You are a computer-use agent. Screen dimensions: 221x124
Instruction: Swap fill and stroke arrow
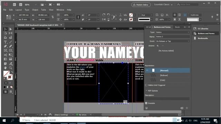click(x=12, y=72)
